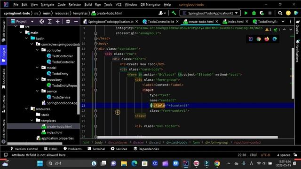Open the Terminal tool window
Screen dimensions: 301x169
coord(96,149)
